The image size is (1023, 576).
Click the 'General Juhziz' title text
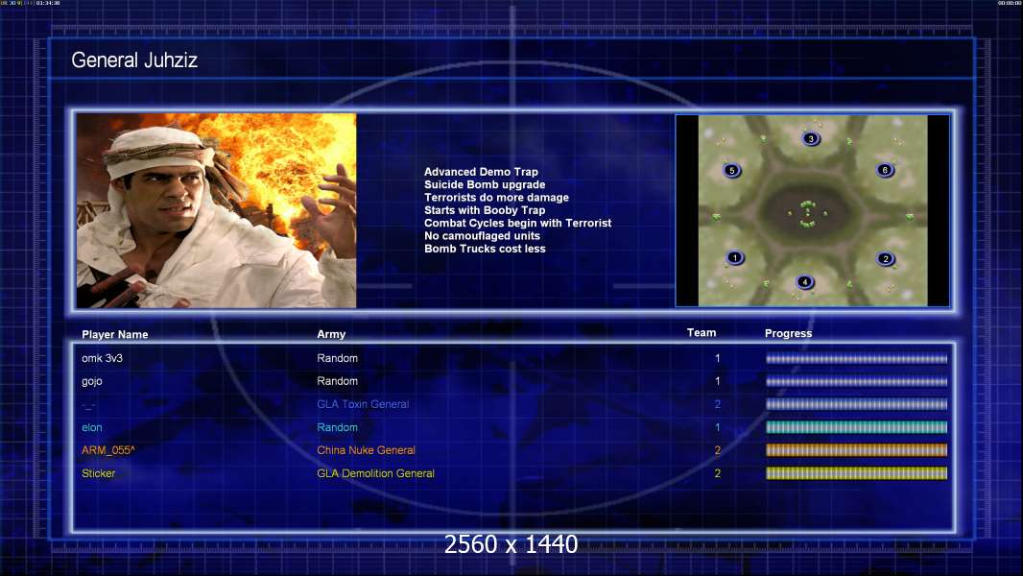tap(134, 60)
